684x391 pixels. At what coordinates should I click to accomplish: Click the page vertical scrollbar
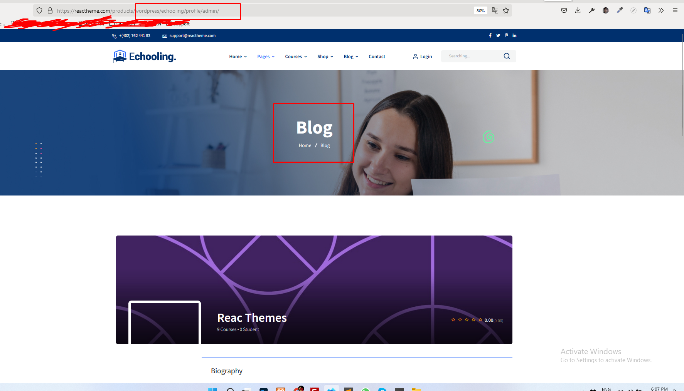pos(682,85)
